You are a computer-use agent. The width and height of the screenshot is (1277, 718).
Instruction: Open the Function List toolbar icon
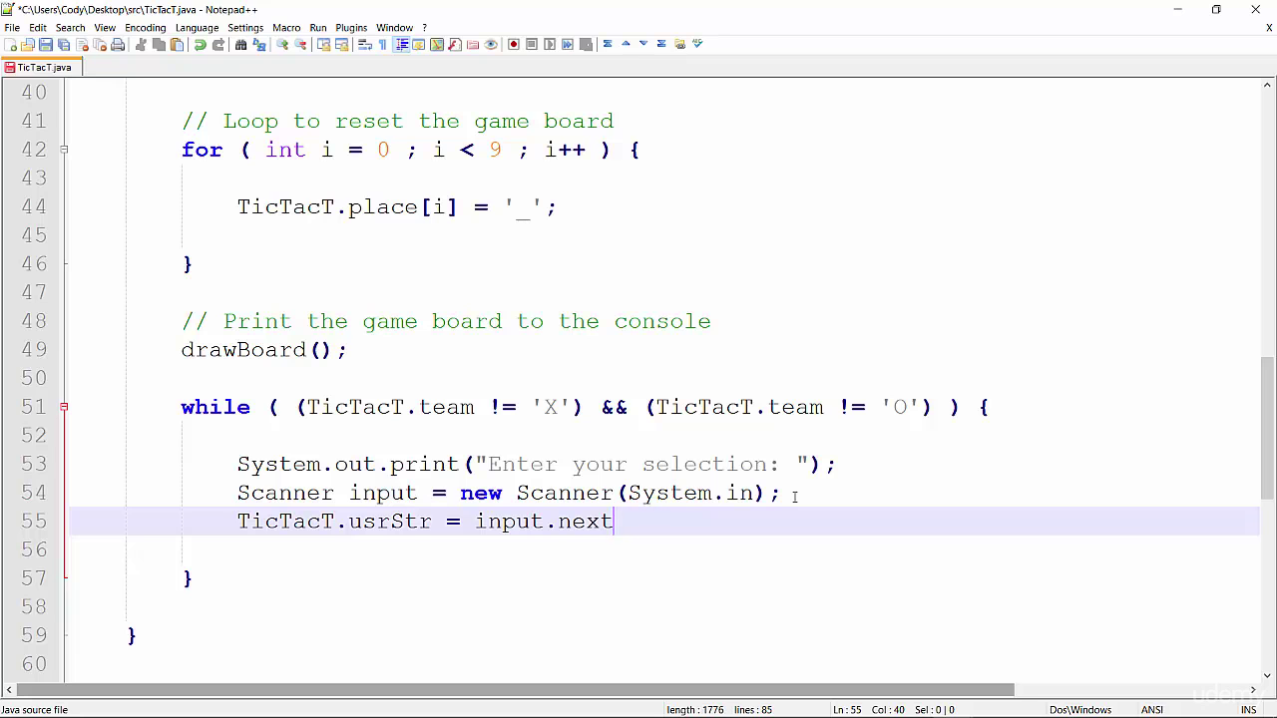pos(455,44)
